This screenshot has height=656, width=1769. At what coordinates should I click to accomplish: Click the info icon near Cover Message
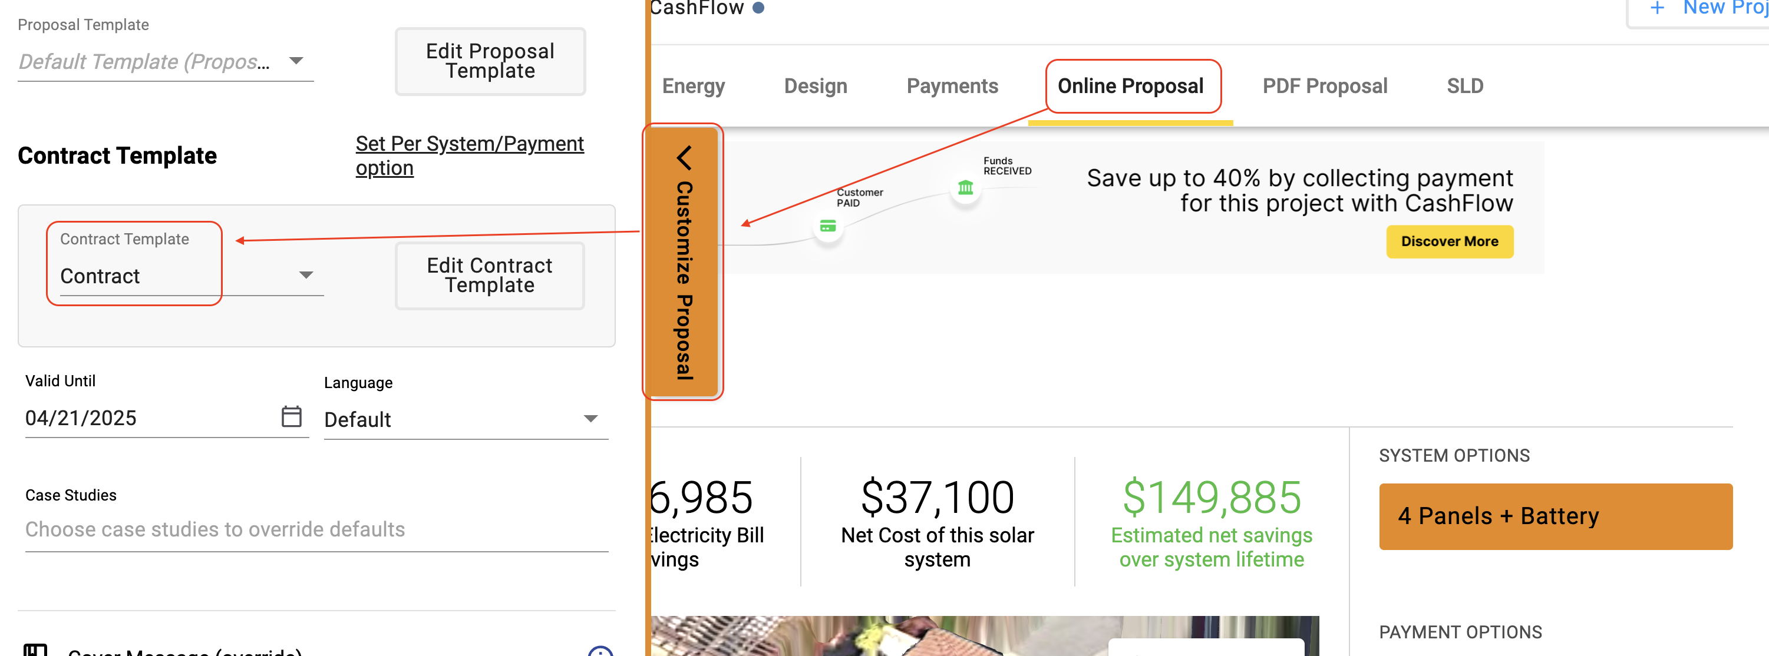[x=600, y=651]
